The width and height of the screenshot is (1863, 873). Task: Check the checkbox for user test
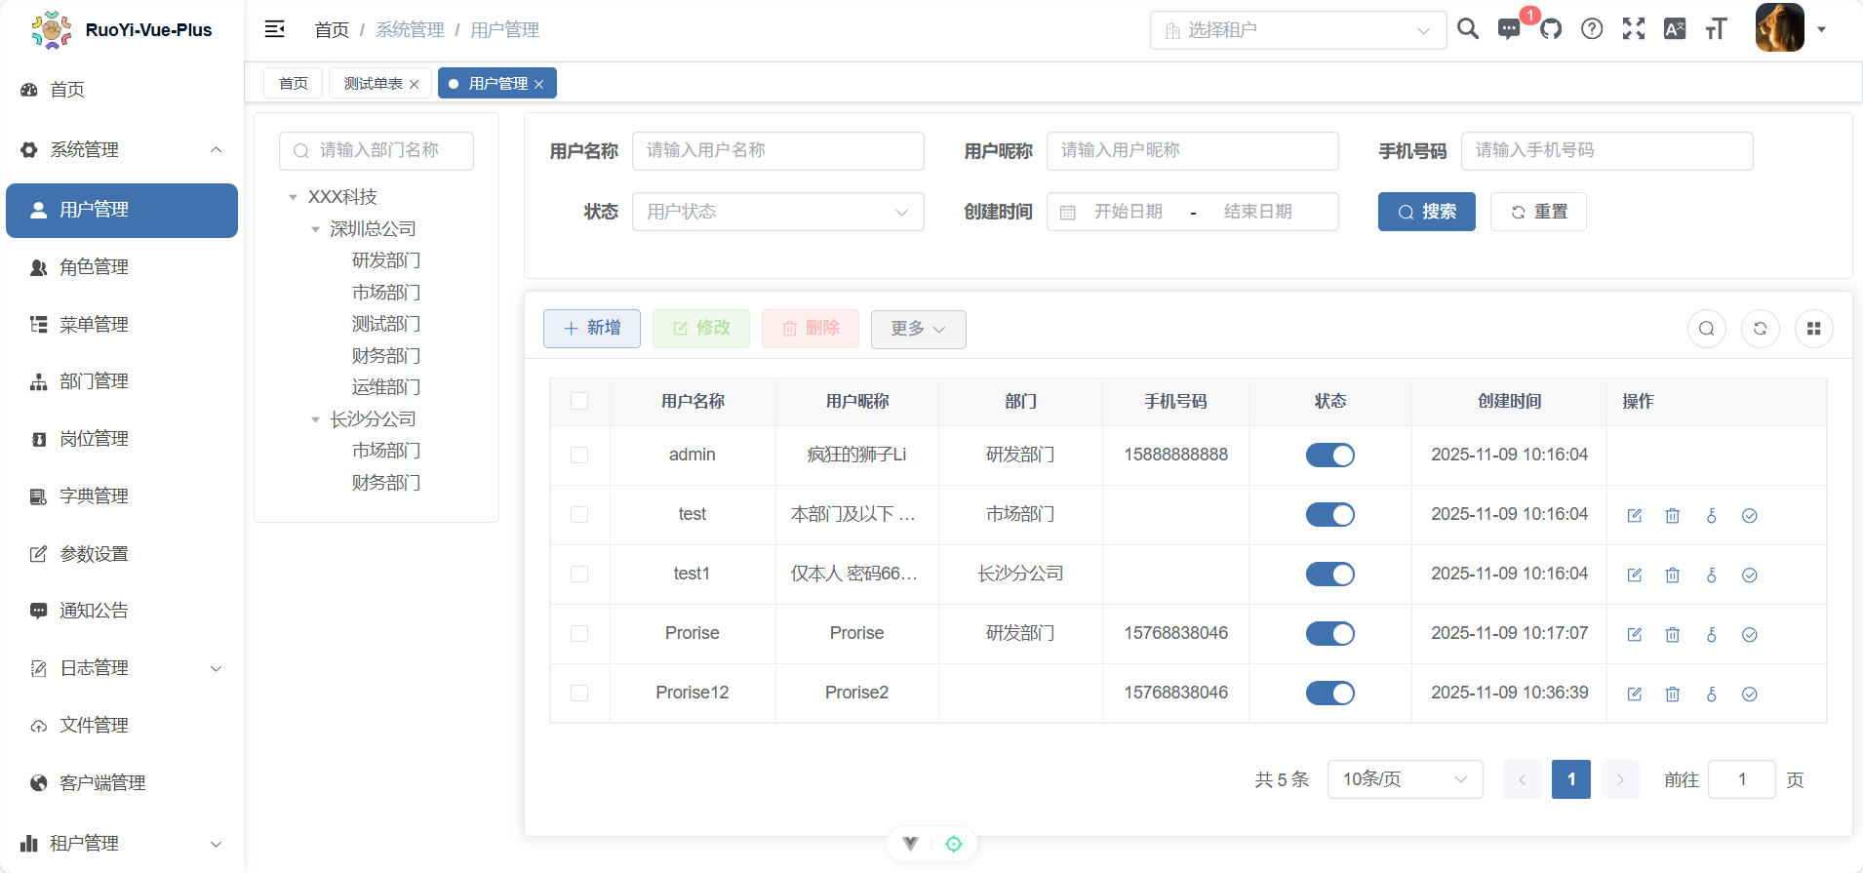tap(579, 514)
